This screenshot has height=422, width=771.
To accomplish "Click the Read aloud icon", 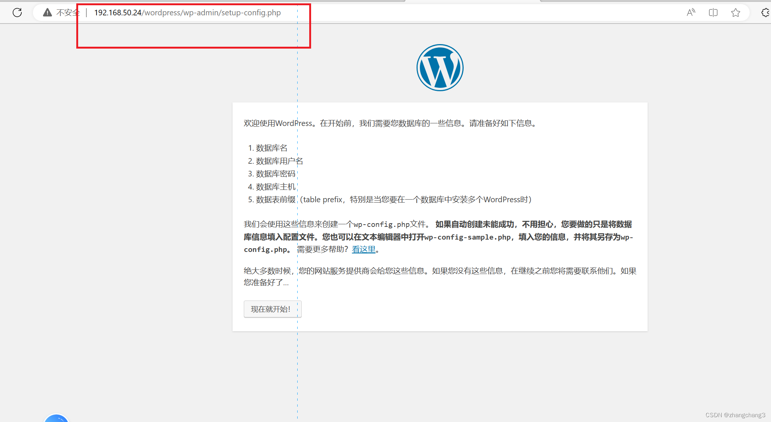I will coord(691,13).
